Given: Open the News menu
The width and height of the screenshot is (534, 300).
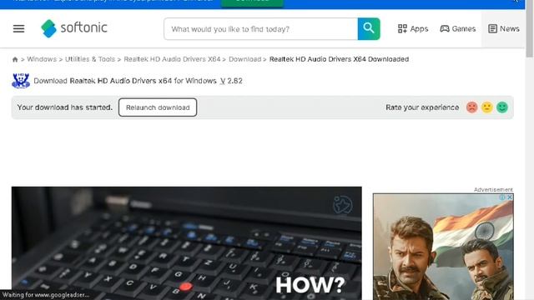Looking at the screenshot, I should pos(504,28).
